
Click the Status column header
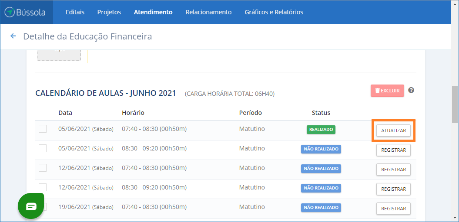point(321,113)
